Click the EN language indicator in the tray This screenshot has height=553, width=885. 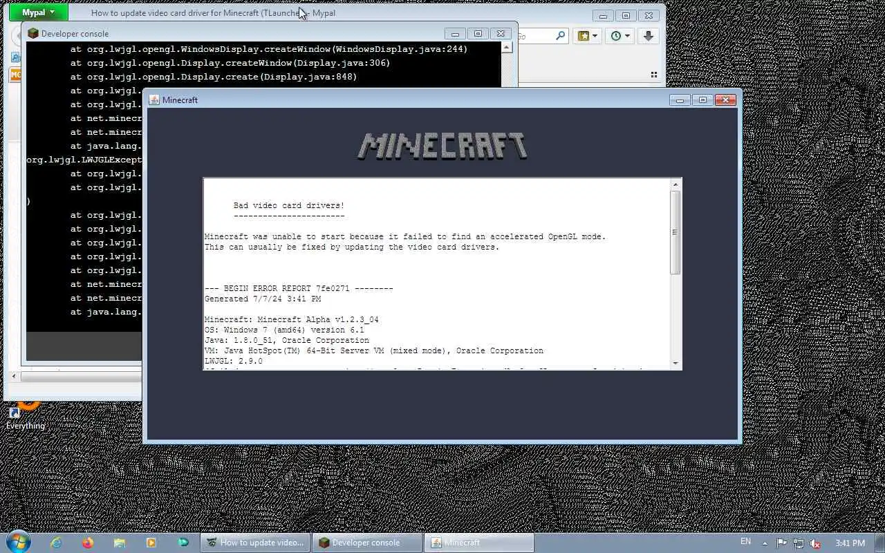pos(745,542)
